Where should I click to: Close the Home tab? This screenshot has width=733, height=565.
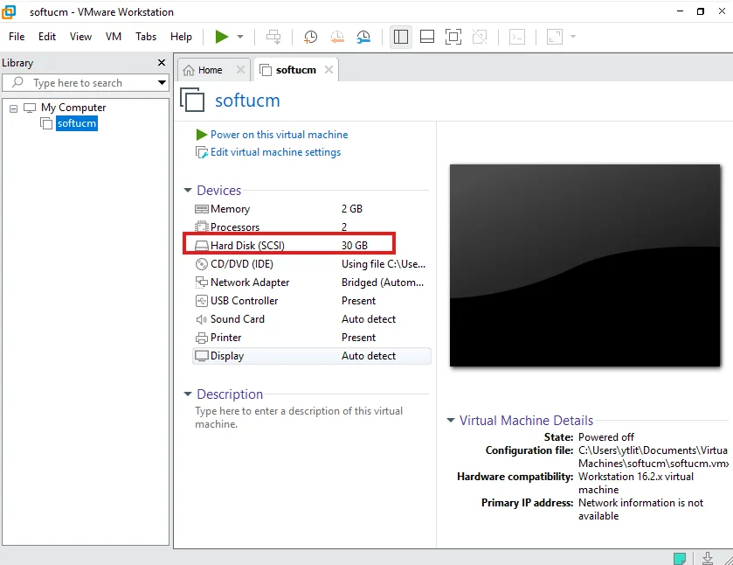240,70
